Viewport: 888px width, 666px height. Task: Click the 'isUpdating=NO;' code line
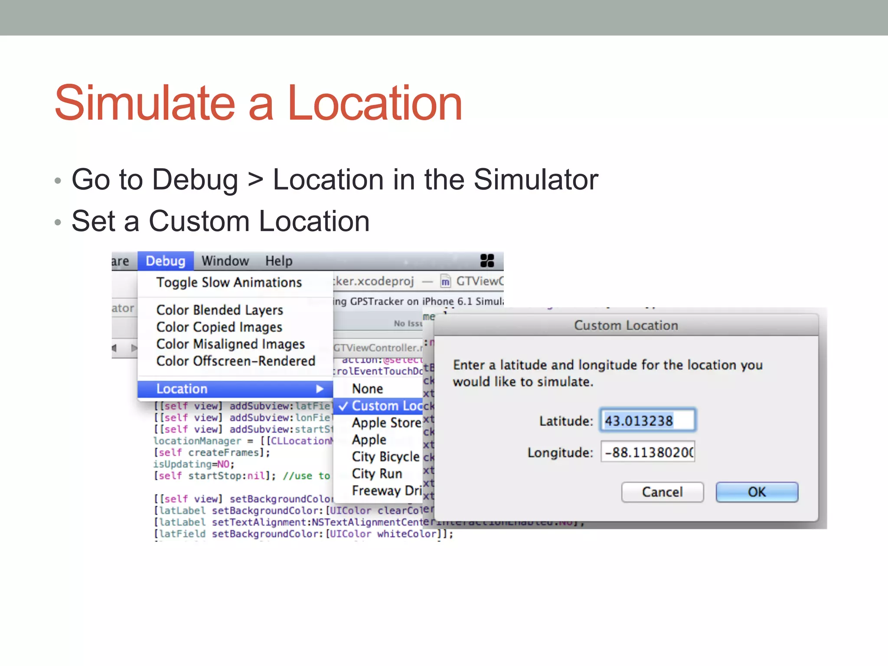point(194,464)
